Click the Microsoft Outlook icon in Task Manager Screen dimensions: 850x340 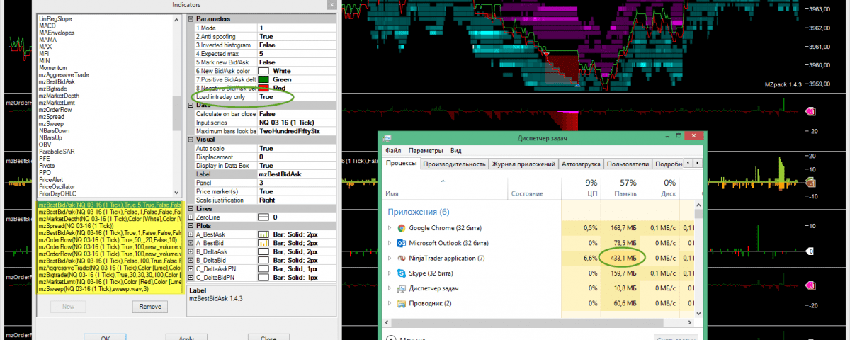click(402, 243)
